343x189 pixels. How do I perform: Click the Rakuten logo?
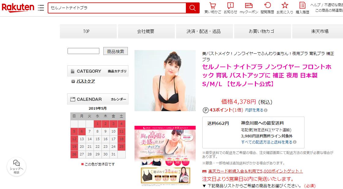point(18,8)
